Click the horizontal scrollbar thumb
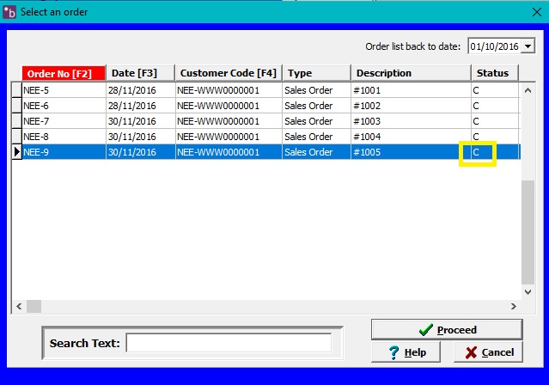The width and height of the screenshot is (549, 385). pyautogui.click(x=34, y=307)
